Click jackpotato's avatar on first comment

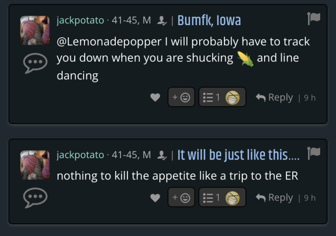pyautogui.click(x=35, y=30)
